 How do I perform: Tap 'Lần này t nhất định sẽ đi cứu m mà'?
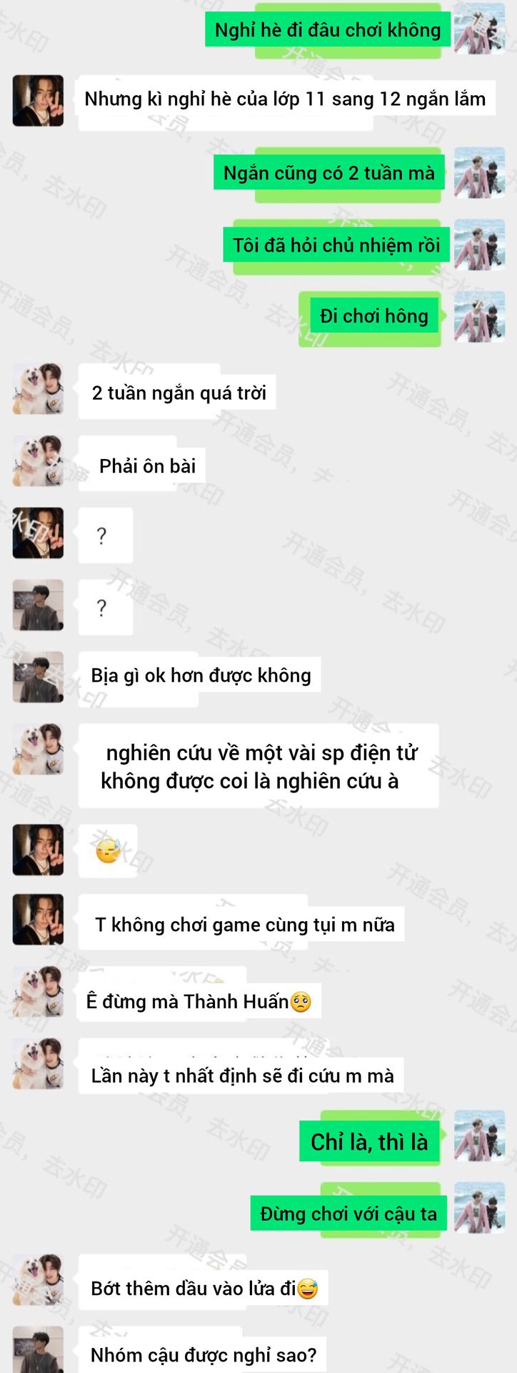point(241,1075)
